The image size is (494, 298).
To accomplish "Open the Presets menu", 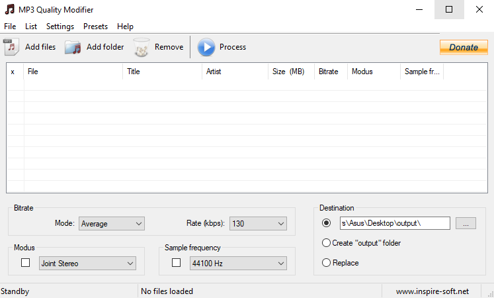I will point(95,26).
